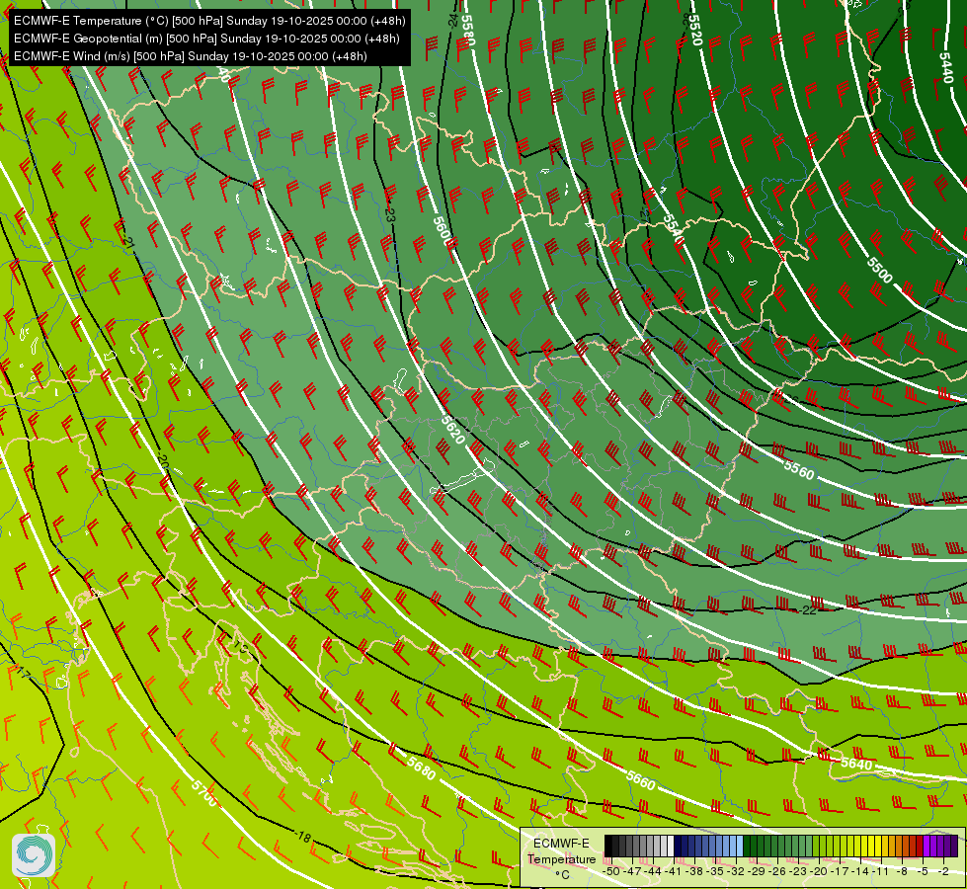Click the 5520 geopotential contour label
This screenshot has height=889, width=967.
coord(695,29)
